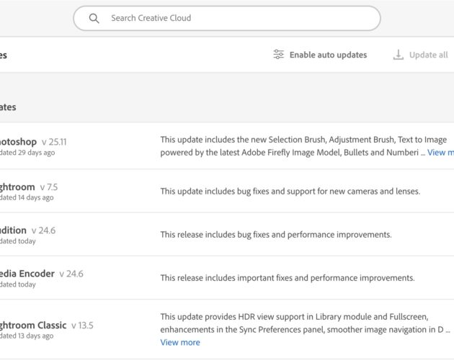
Task: Click the auto updates sliders icon
Action: [x=279, y=55]
